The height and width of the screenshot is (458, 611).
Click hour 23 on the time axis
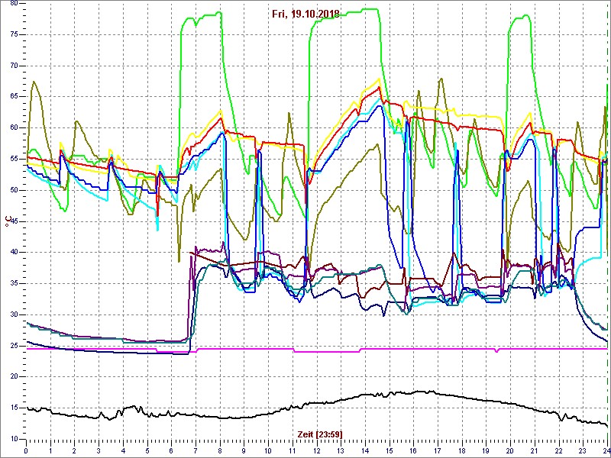(583, 450)
